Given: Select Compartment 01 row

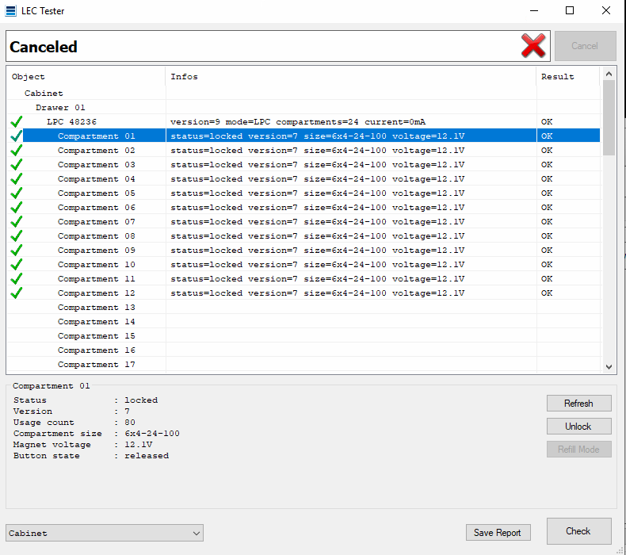Looking at the screenshot, I should [303, 136].
